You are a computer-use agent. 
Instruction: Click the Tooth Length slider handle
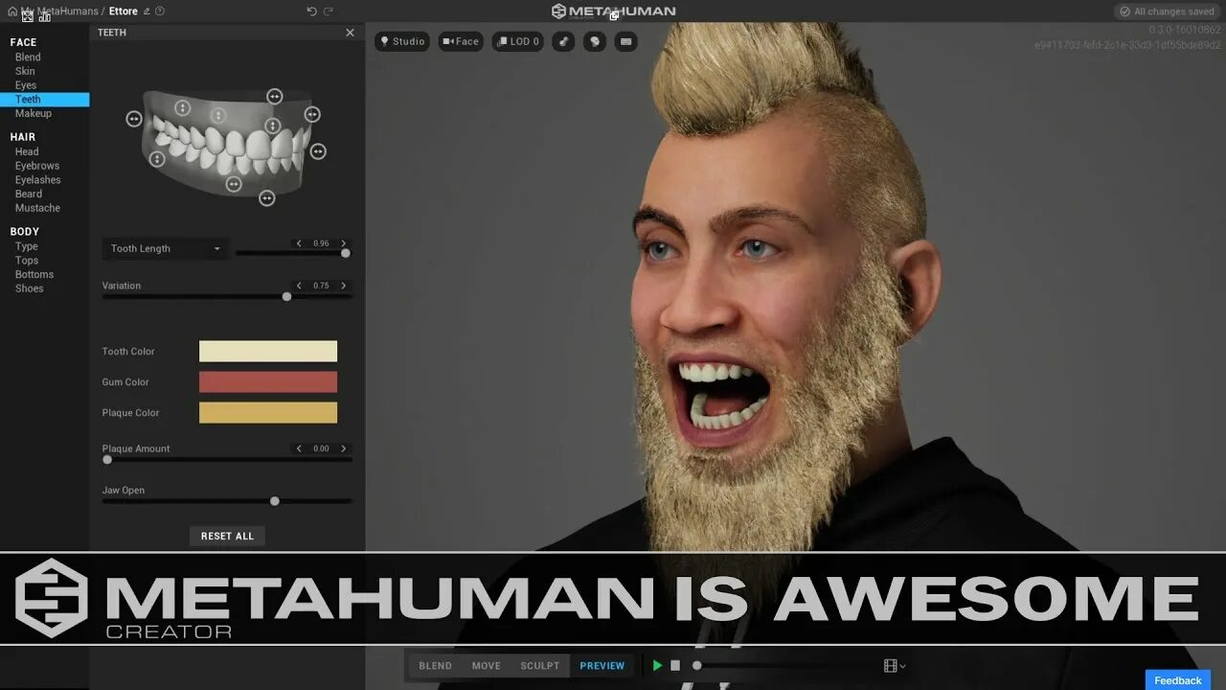coord(346,253)
